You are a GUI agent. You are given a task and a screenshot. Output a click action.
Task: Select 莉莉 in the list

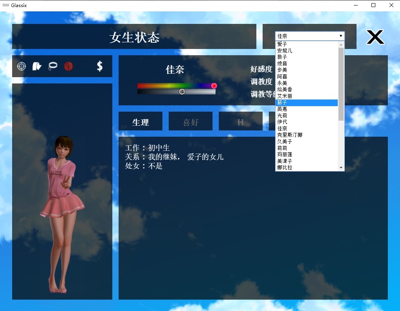click(306, 148)
